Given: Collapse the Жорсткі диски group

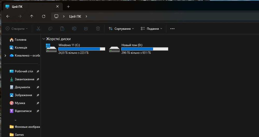Looking at the screenshot, I should tap(44, 39).
